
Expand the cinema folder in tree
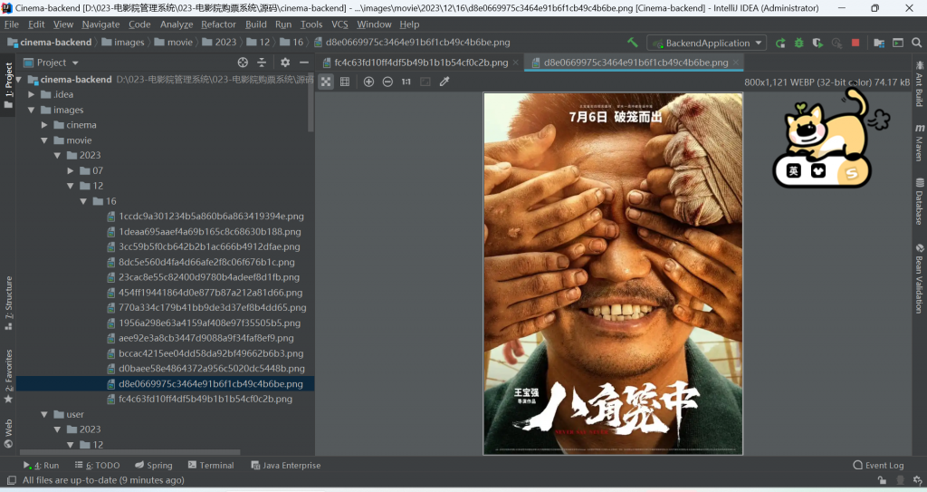tap(58, 125)
